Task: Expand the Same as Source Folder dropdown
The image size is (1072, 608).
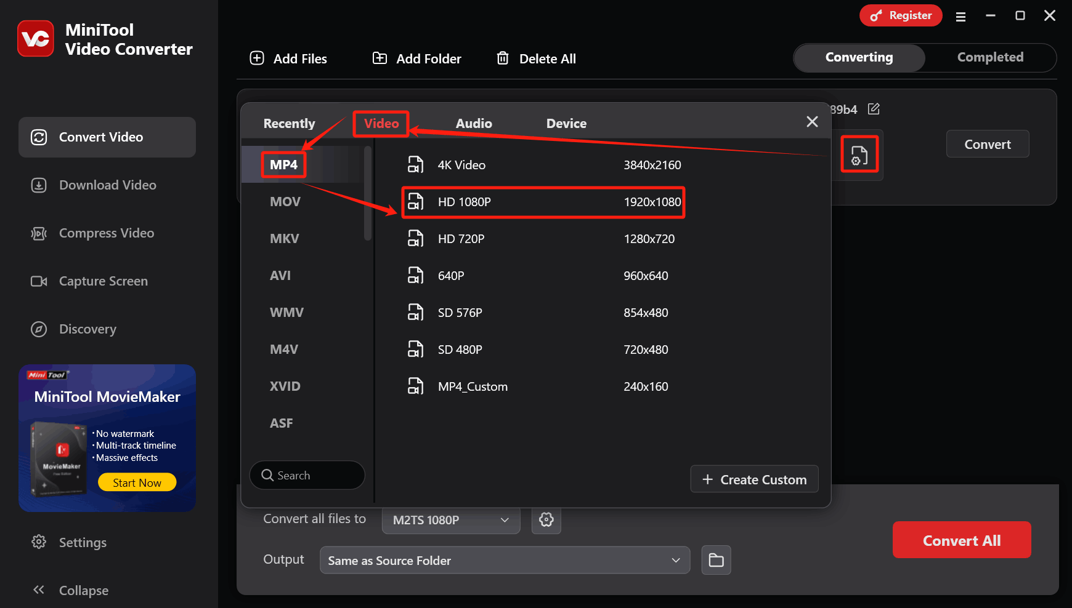Action: [x=505, y=560]
